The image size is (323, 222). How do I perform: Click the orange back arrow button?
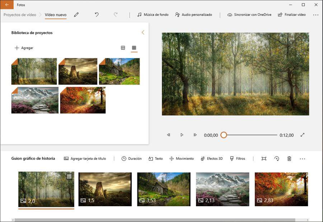coord(7,5)
